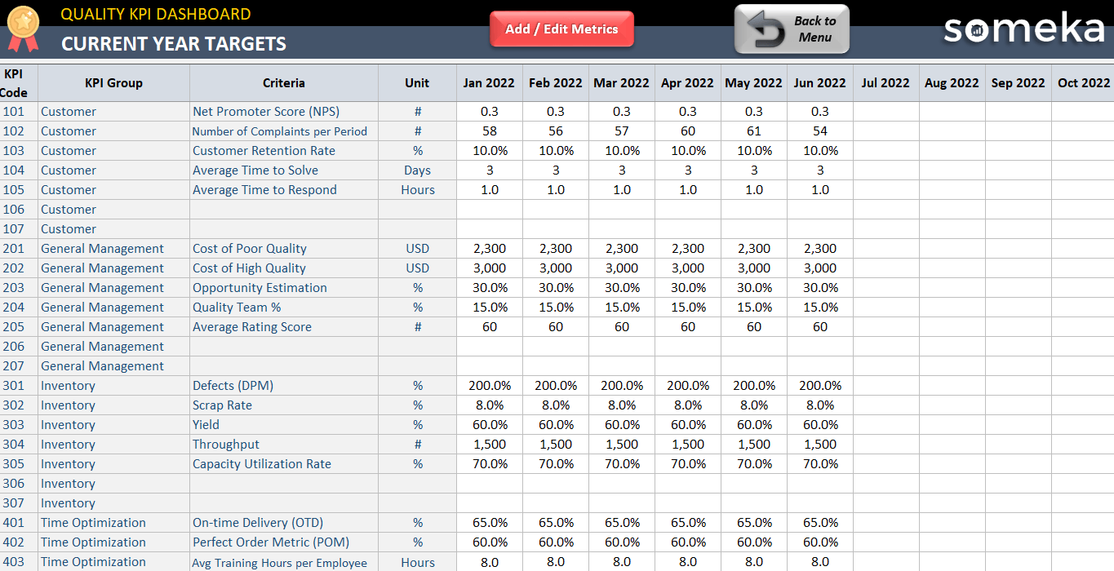This screenshot has height=571, width=1114.
Task: Select Inventory group cell for code 306
Action: (x=113, y=484)
